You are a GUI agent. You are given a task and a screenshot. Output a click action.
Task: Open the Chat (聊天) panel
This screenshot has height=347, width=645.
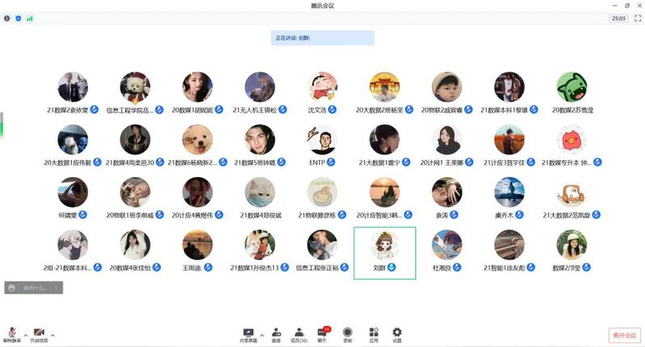pos(322,333)
